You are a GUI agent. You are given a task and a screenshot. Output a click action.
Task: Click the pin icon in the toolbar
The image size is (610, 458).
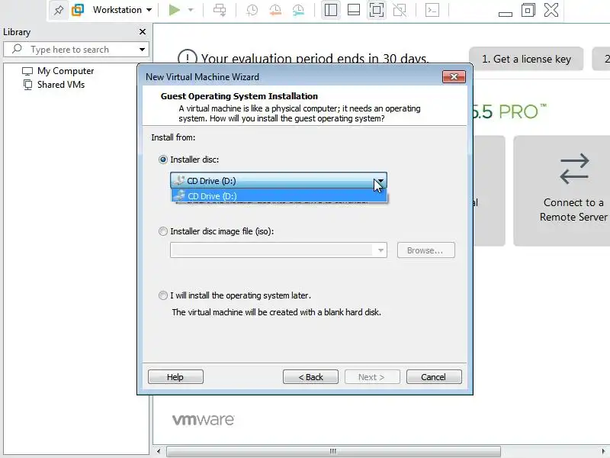(x=59, y=10)
